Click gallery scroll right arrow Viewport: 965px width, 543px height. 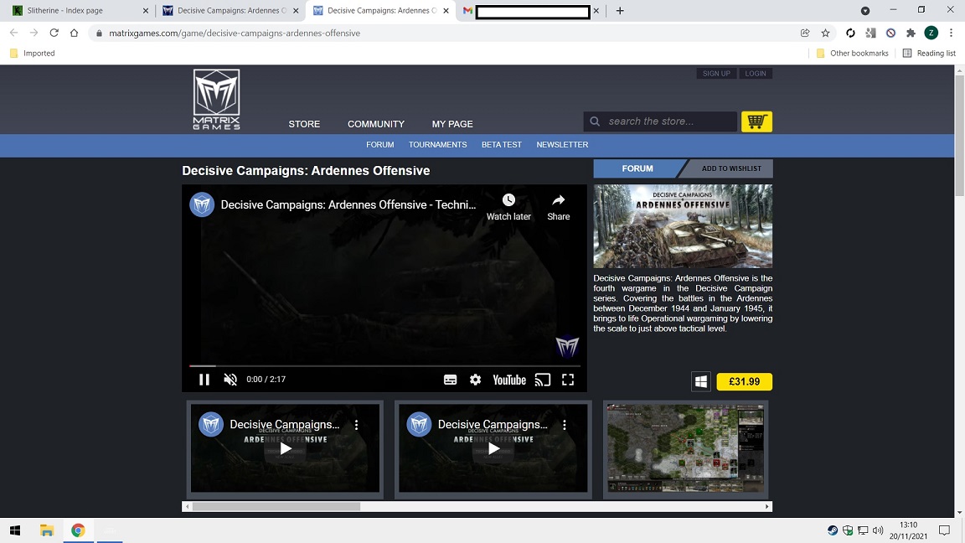[x=766, y=507]
